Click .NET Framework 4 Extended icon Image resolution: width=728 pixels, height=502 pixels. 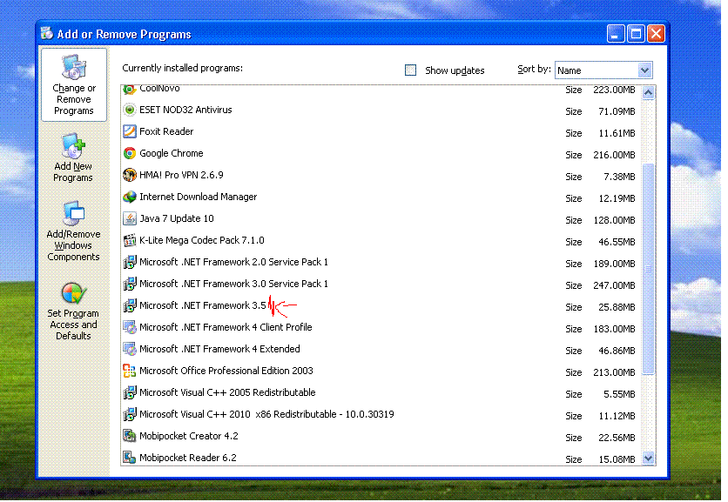tap(130, 349)
